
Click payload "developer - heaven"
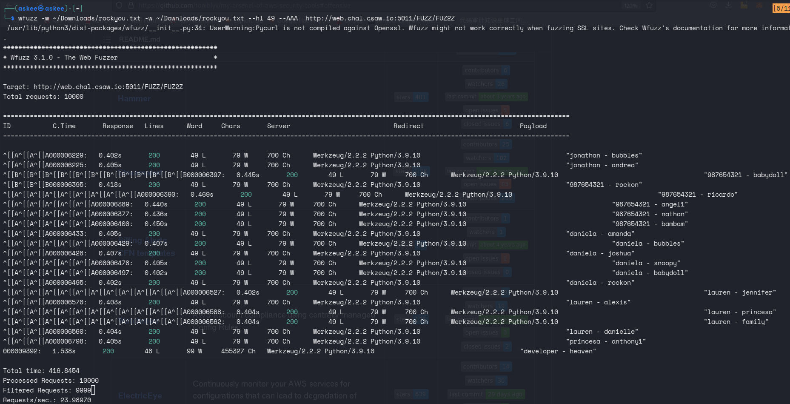click(x=558, y=351)
